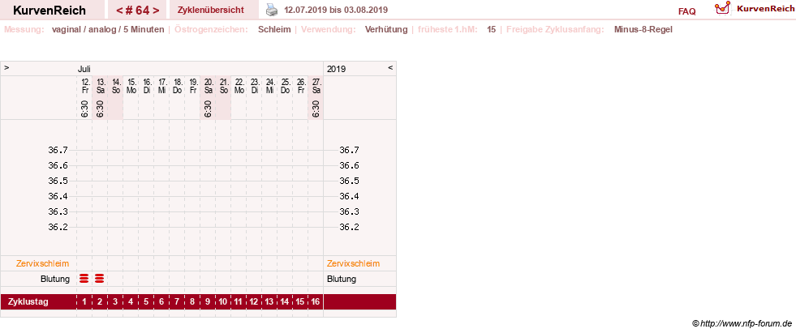Viewport: 796px width, 333px height.
Task: Click left axis label 36.2
Action: pyautogui.click(x=58, y=227)
